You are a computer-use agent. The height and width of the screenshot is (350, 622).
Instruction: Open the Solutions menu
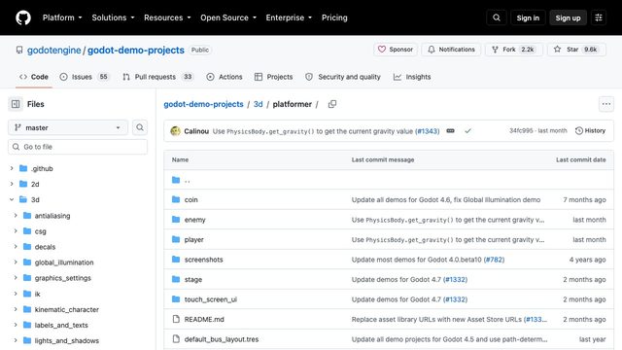pyautogui.click(x=113, y=17)
